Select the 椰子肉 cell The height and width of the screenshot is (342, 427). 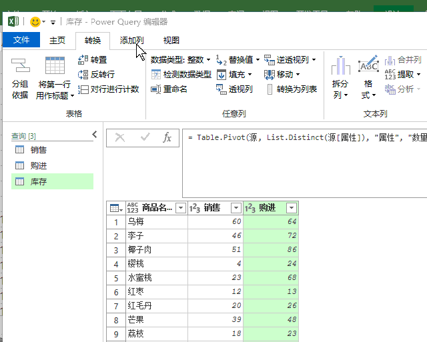[157, 250]
